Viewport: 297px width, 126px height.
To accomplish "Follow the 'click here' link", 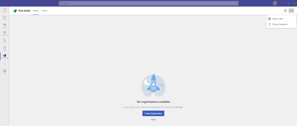I will click(179, 107).
